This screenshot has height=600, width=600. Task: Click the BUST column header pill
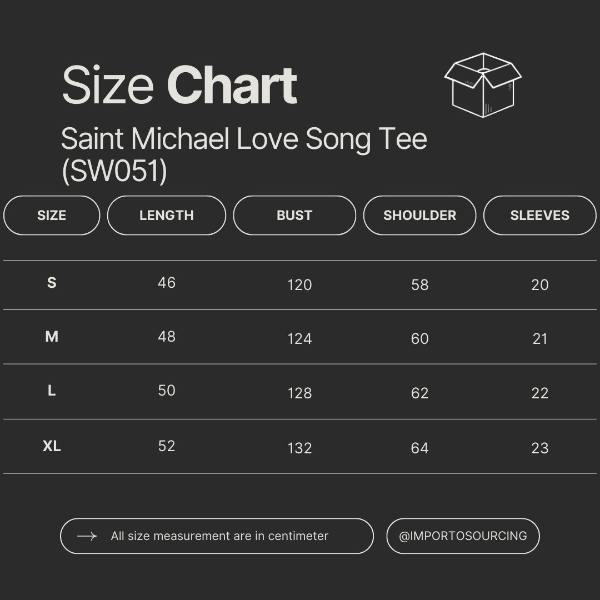(x=294, y=216)
